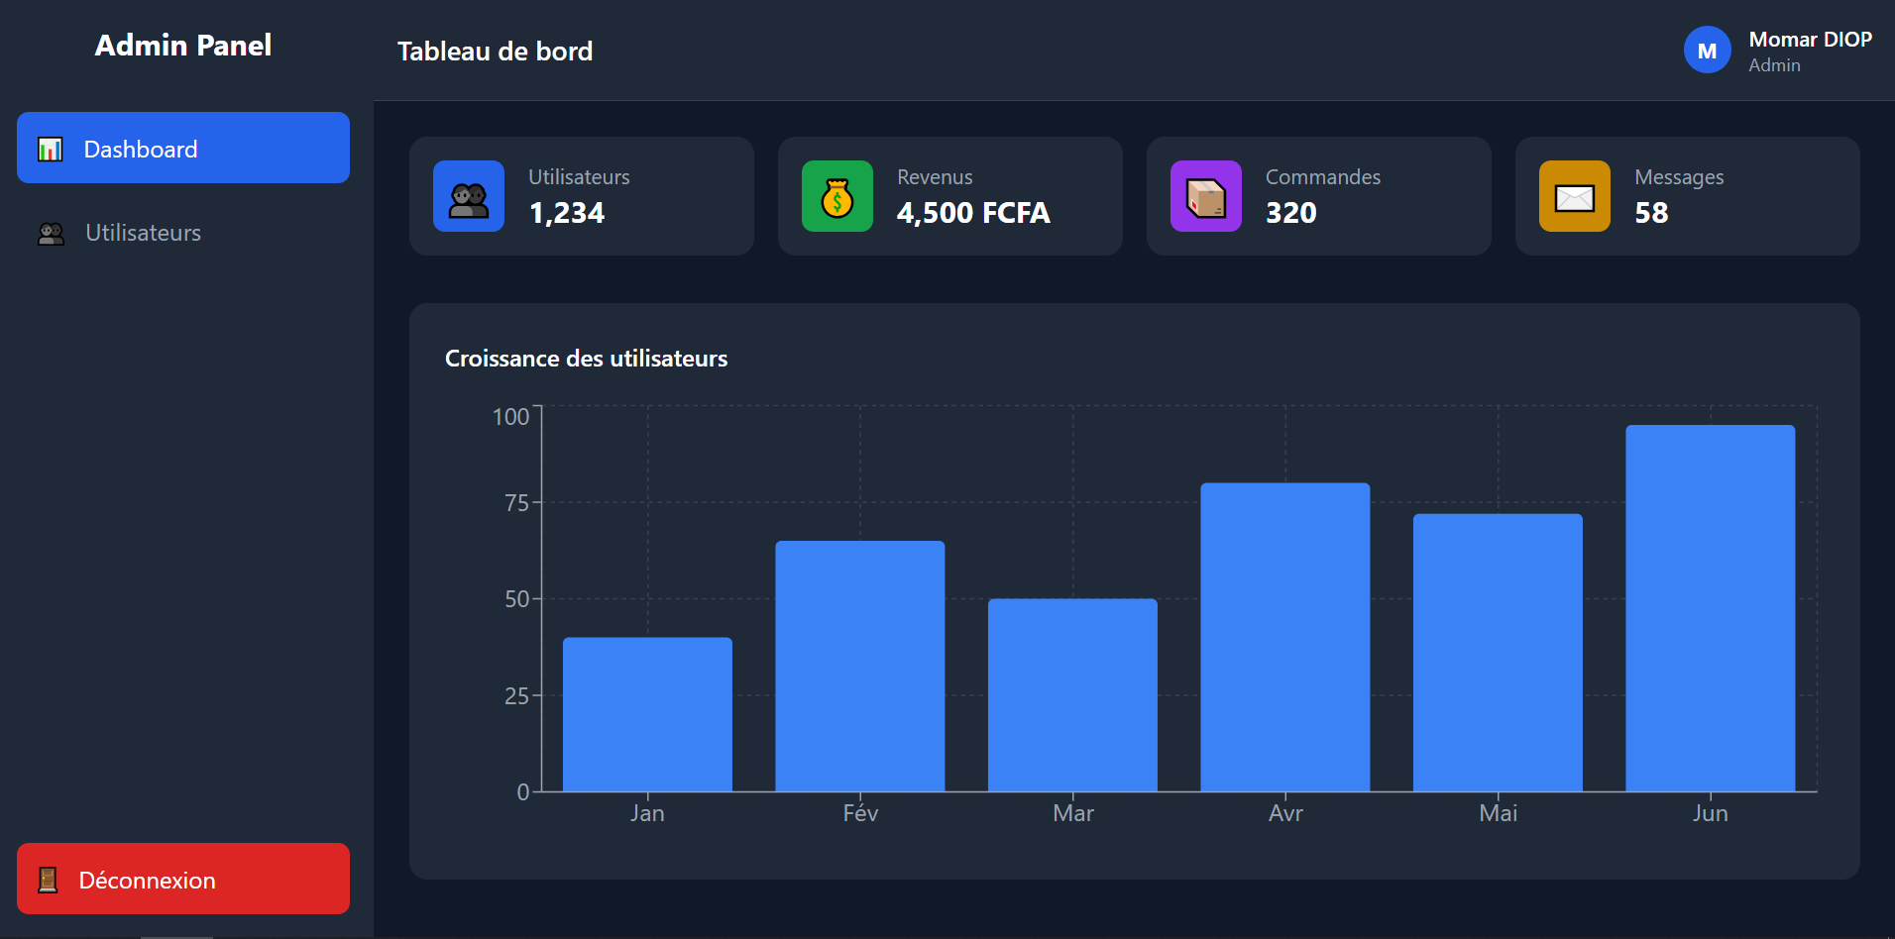Click the green money bag Revenus icon
The image size is (1895, 939).
tap(837, 196)
